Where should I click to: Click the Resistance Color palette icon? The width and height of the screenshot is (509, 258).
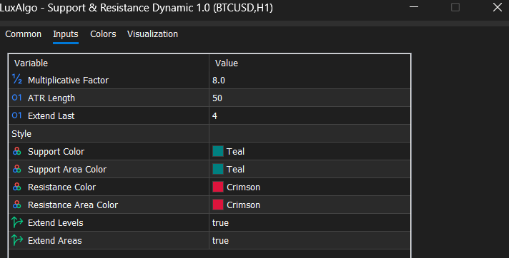17,187
